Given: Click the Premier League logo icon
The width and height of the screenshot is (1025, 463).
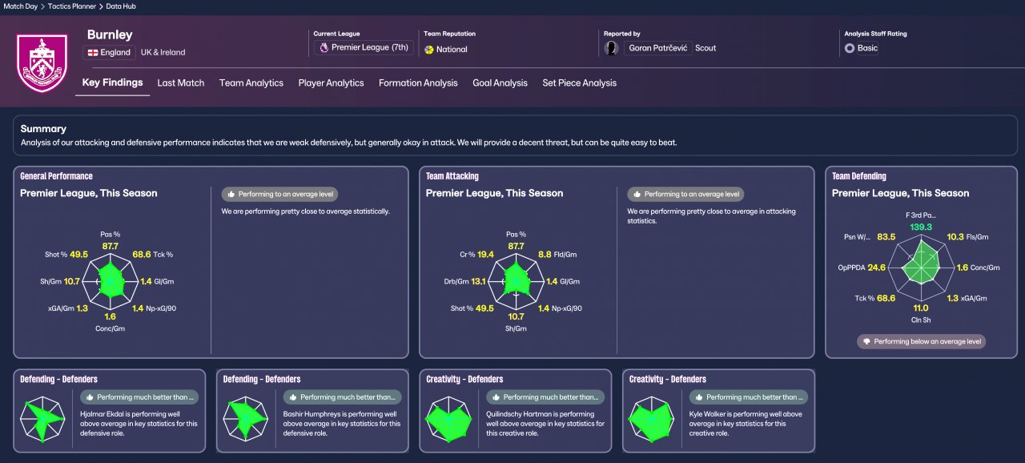Looking at the screenshot, I should tap(324, 47).
